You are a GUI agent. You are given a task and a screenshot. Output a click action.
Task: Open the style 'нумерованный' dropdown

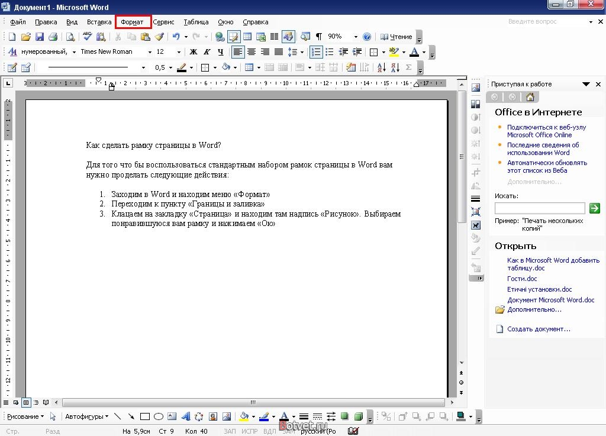[x=74, y=51]
